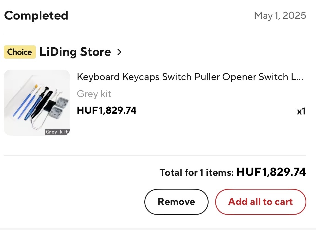The image size is (316, 230).
Task: Click the yellow Choice badge
Action: [20, 52]
